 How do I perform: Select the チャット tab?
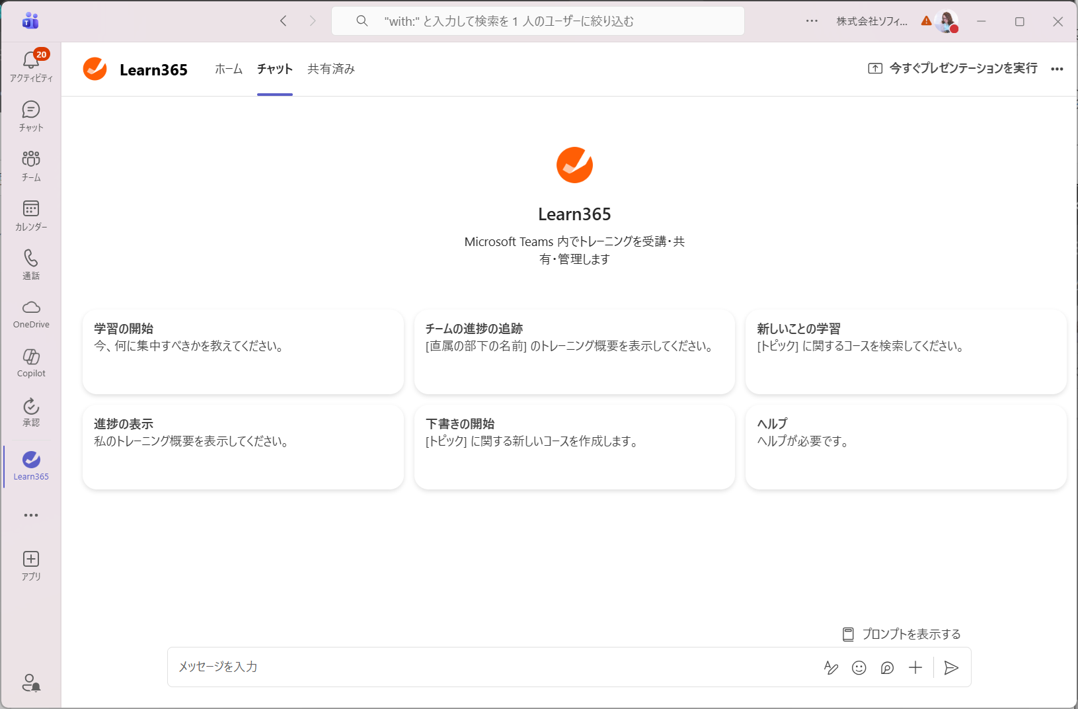click(275, 69)
